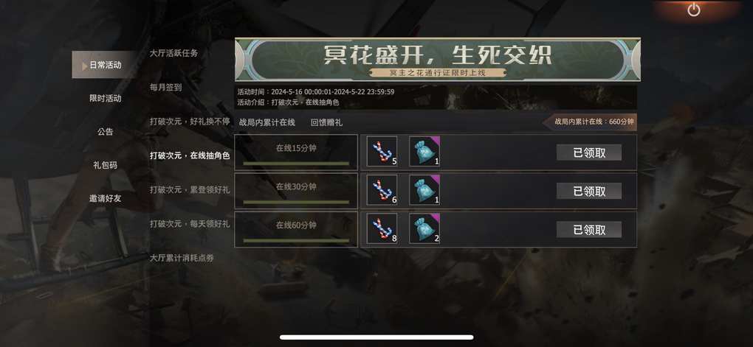Viewport: 753px width, 347px height.
Task: Select teal gift bag in 60-minute row
Action: coord(424,228)
